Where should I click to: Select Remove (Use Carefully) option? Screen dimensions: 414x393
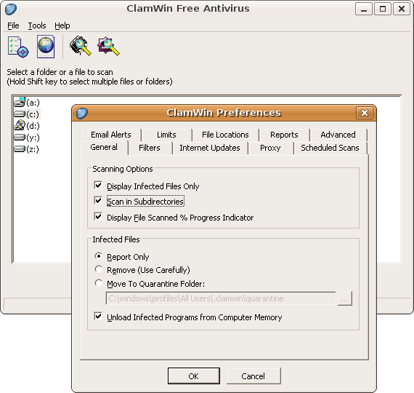point(99,269)
